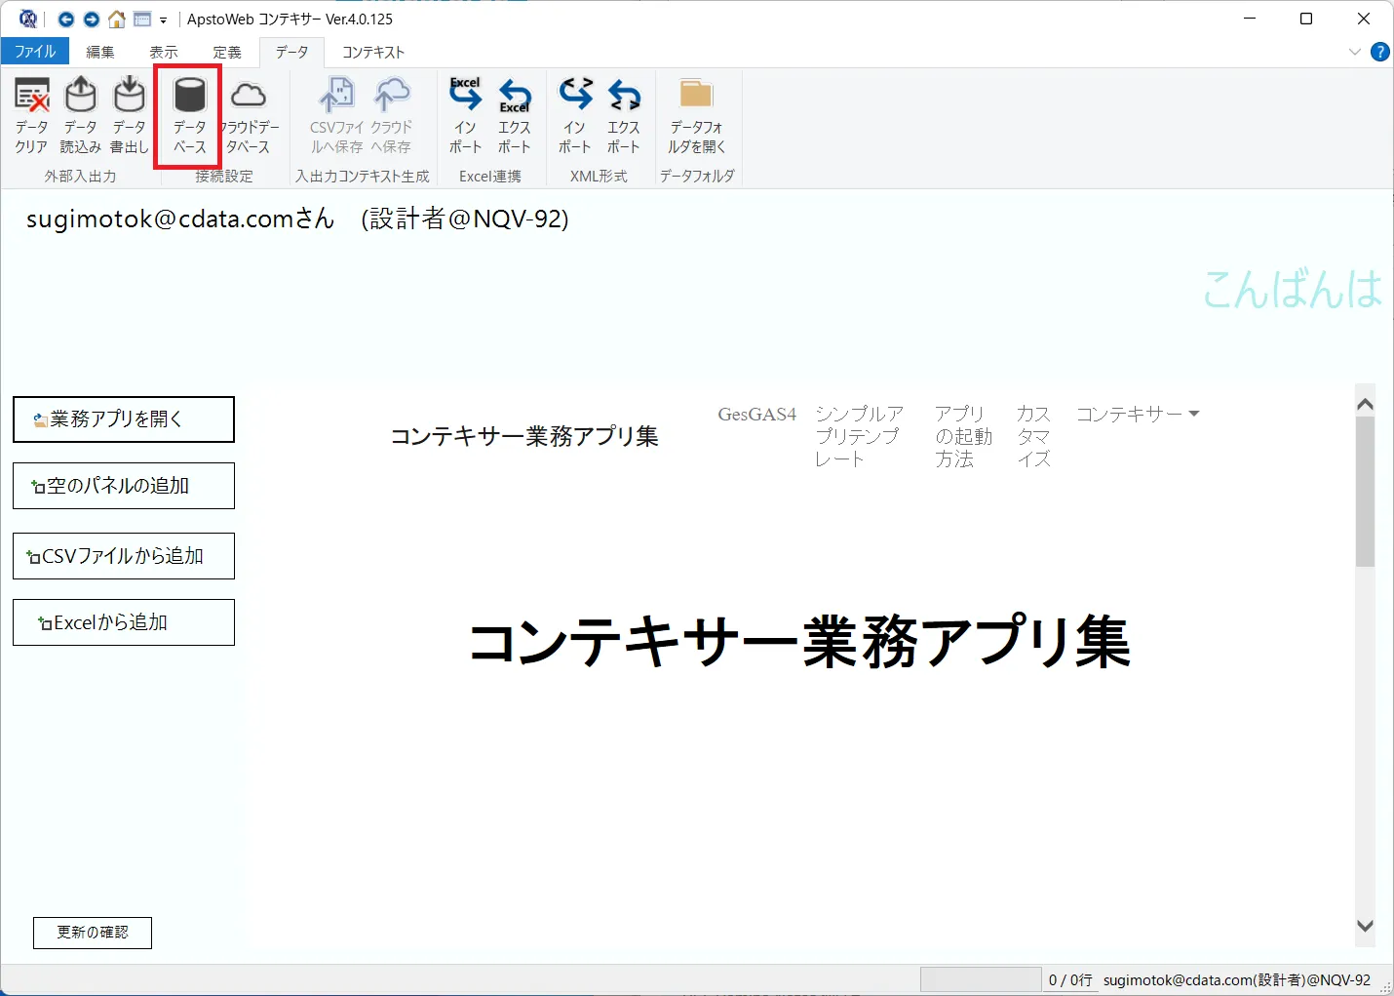The height and width of the screenshot is (996, 1394).
Task: Collapse the ribbon with the chevron arrow
Action: click(1355, 52)
